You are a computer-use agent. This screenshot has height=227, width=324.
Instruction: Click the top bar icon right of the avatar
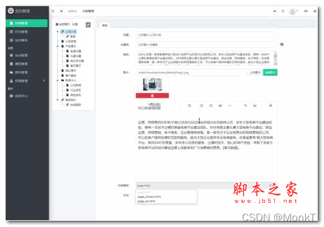tap(306, 11)
